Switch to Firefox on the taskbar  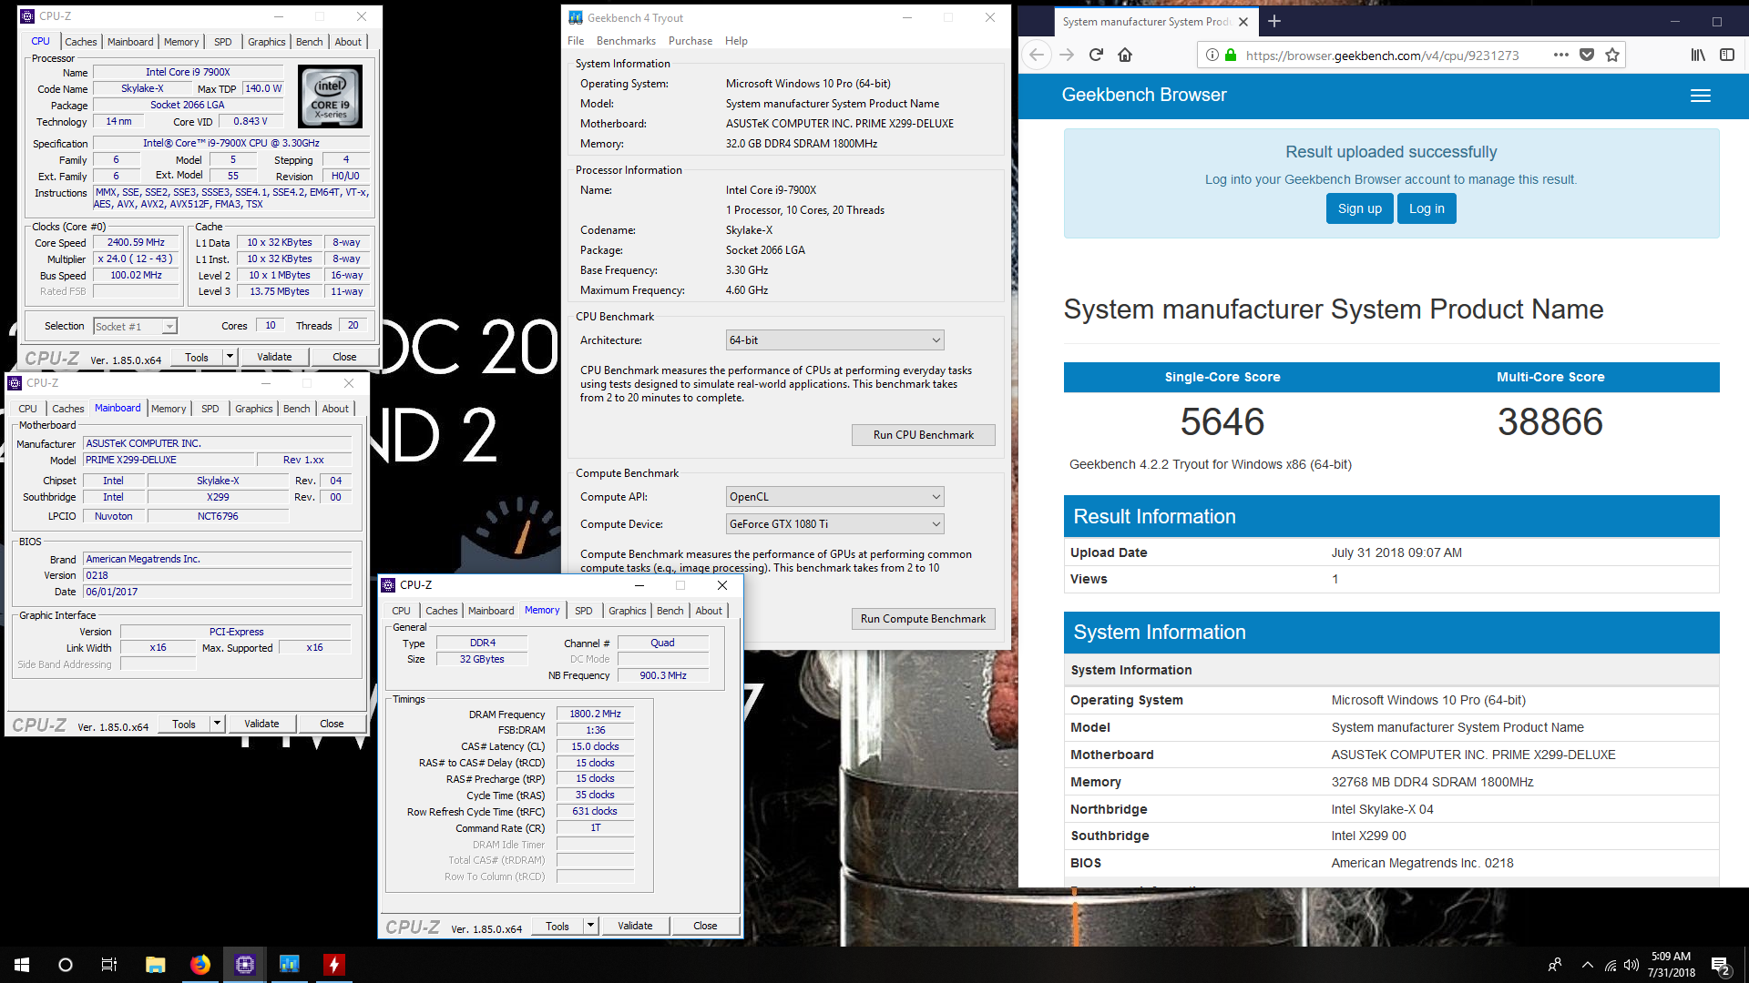tap(199, 965)
